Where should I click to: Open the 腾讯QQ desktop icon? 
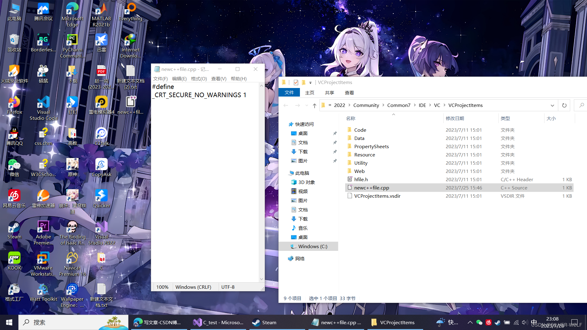(14, 137)
